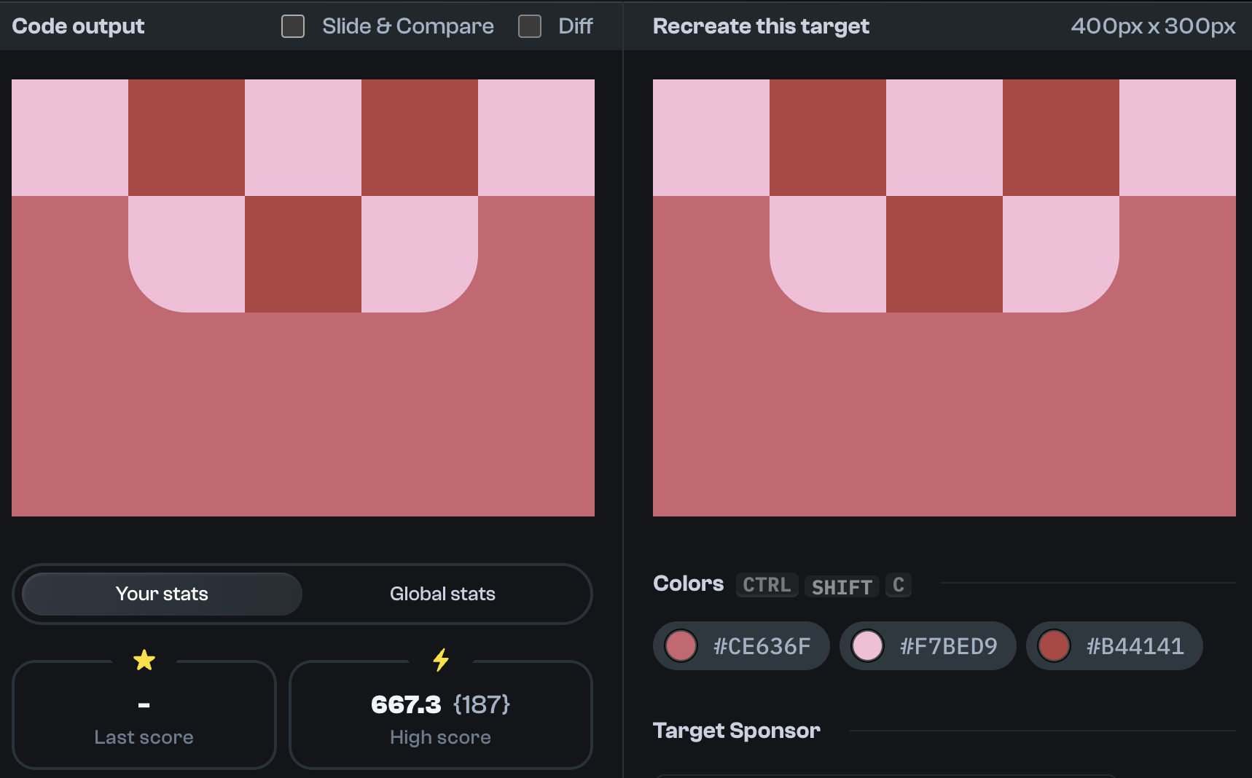Click the Recreate this target heading
Image resolution: width=1252 pixels, height=778 pixels.
click(760, 25)
